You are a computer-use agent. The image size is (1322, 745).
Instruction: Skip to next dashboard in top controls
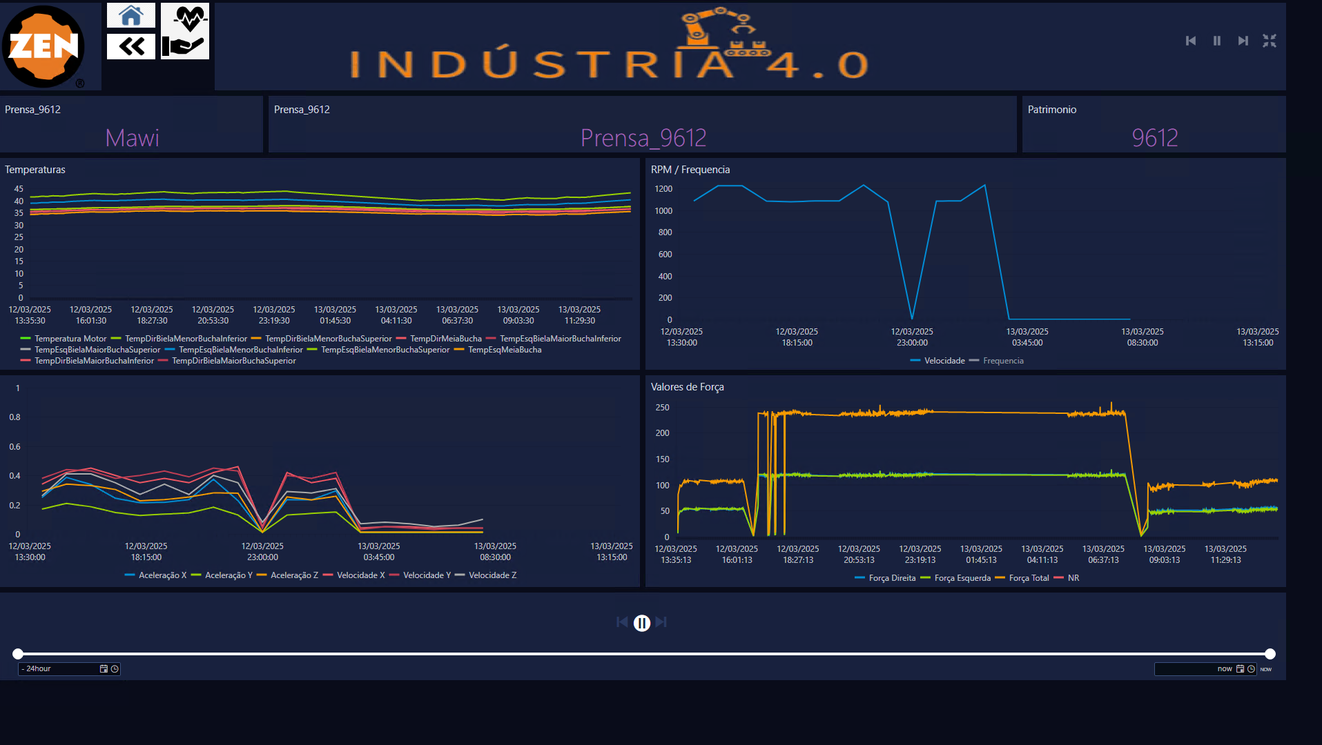pos(1243,41)
